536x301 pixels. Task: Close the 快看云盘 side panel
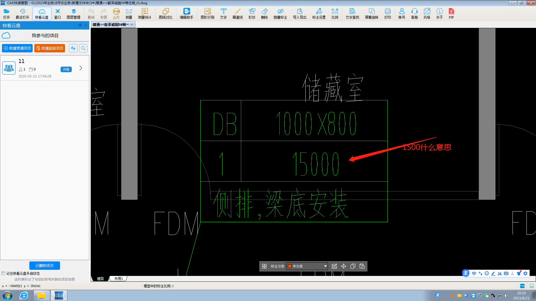(86, 25)
